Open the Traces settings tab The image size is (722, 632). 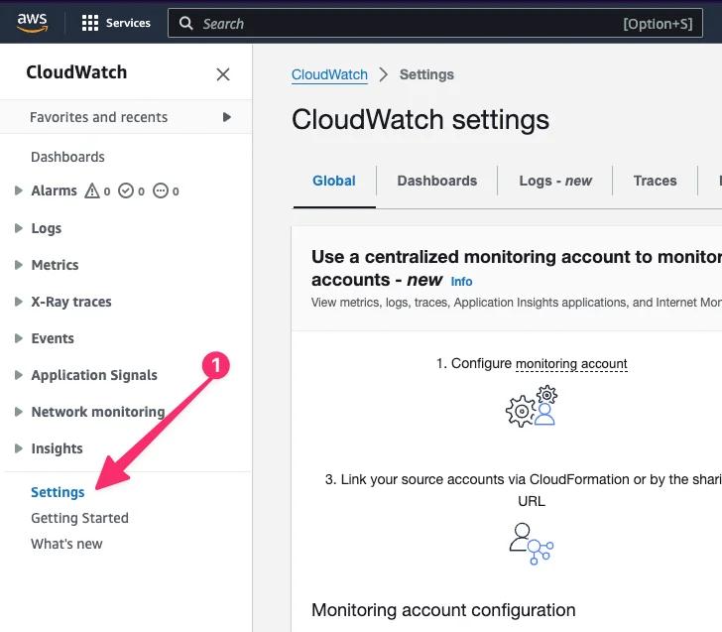tap(655, 181)
